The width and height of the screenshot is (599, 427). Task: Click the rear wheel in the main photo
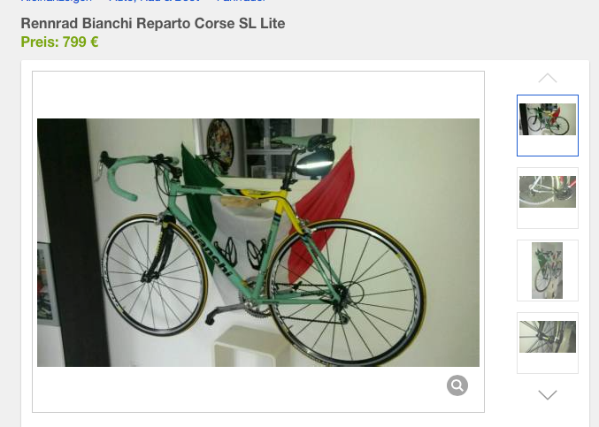346,293
